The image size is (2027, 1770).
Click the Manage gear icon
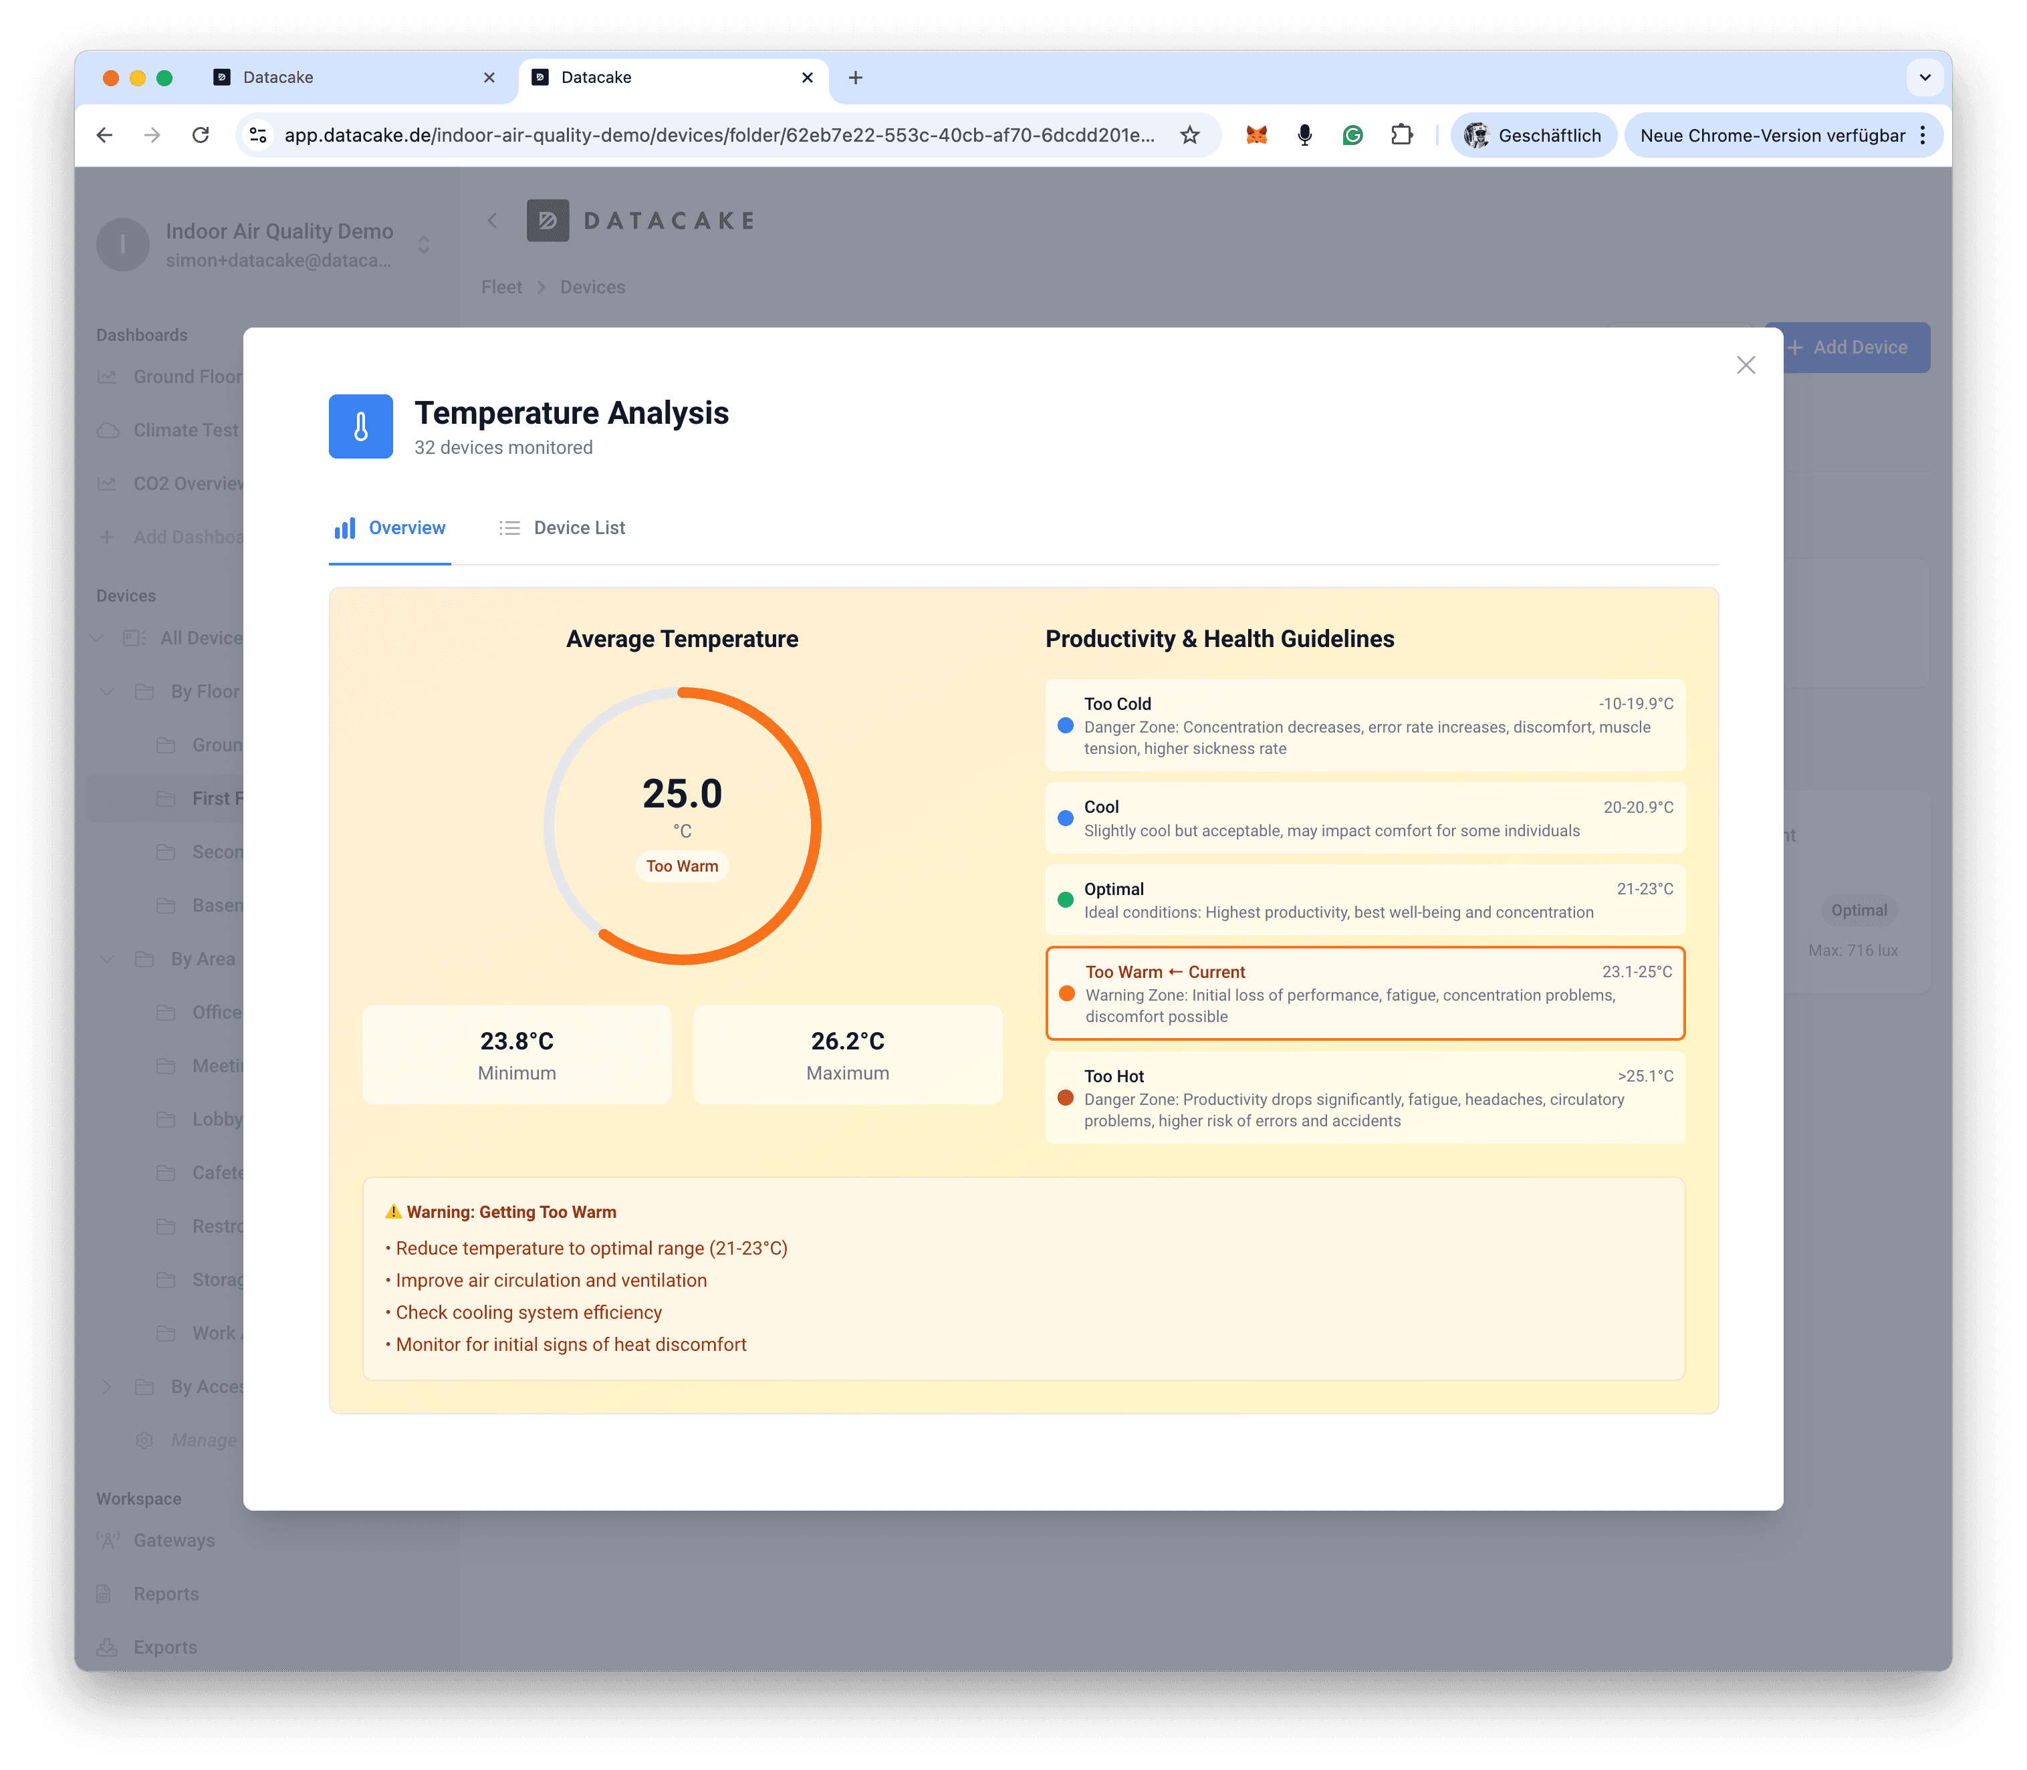(x=144, y=1440)
